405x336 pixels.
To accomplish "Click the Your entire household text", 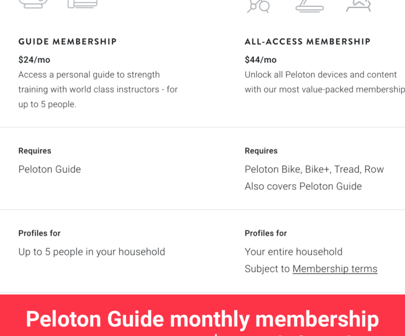I will (x=293, y=252).
